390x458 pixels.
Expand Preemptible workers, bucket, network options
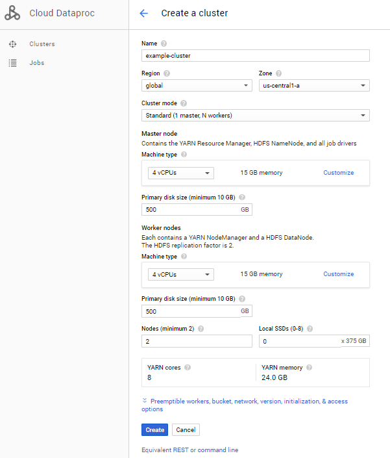(x=245, y=405)
